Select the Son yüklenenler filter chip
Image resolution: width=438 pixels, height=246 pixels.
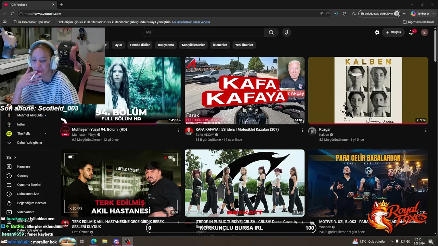[193, 45]
